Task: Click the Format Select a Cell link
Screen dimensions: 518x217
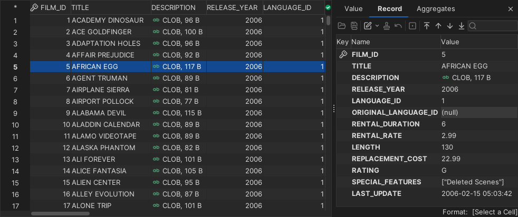Action: 494,212
